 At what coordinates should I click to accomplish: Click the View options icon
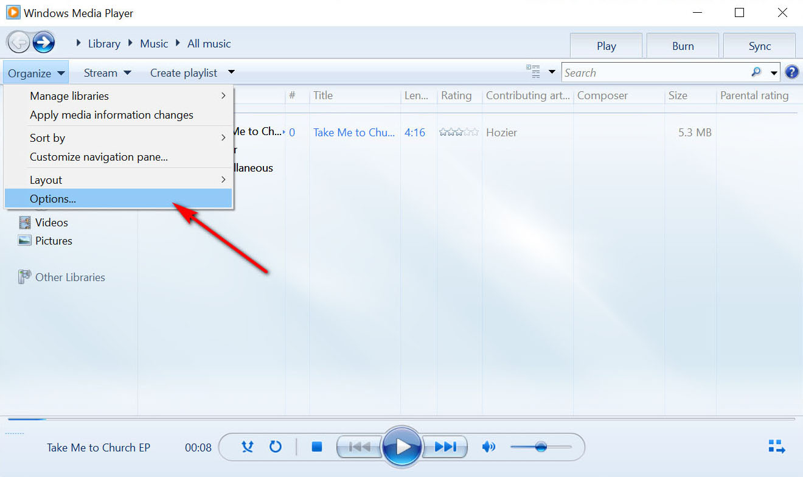pos(534,72)
